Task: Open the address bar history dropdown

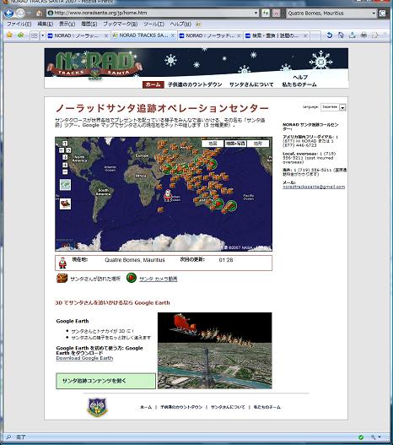Action: [x=256, y=13]
